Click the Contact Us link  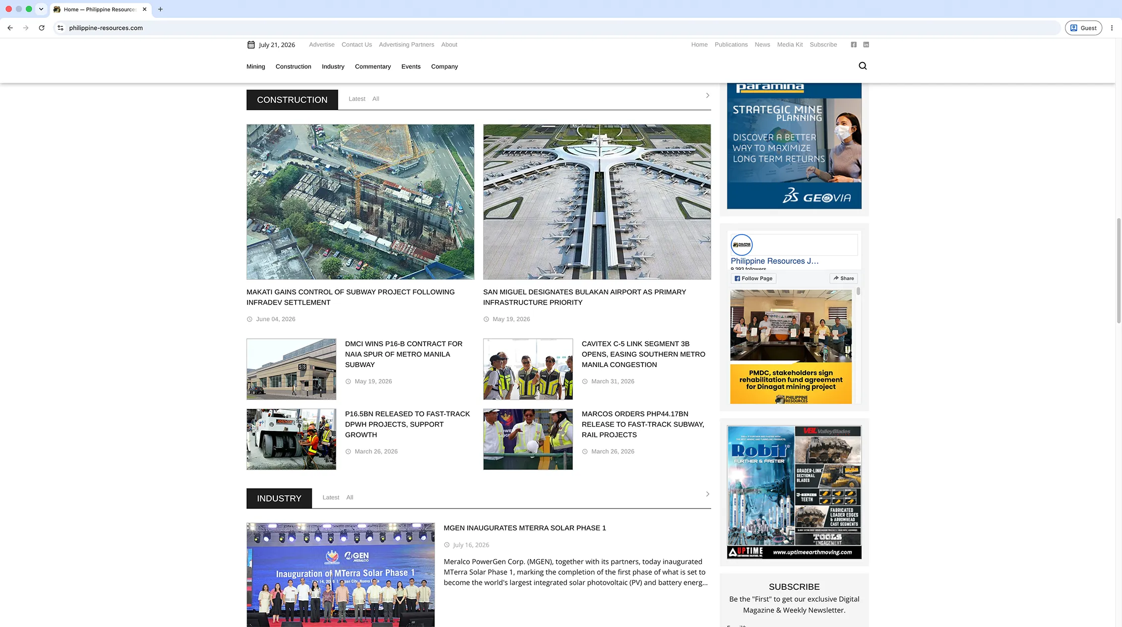357,45
